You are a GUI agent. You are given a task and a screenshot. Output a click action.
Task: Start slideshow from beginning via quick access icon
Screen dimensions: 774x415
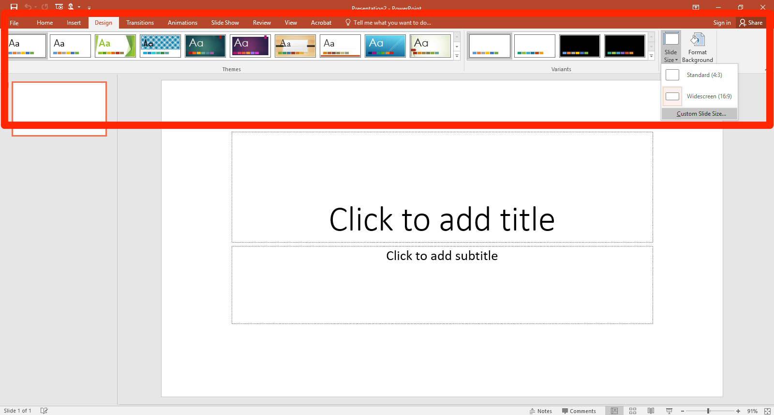(59, 7)
